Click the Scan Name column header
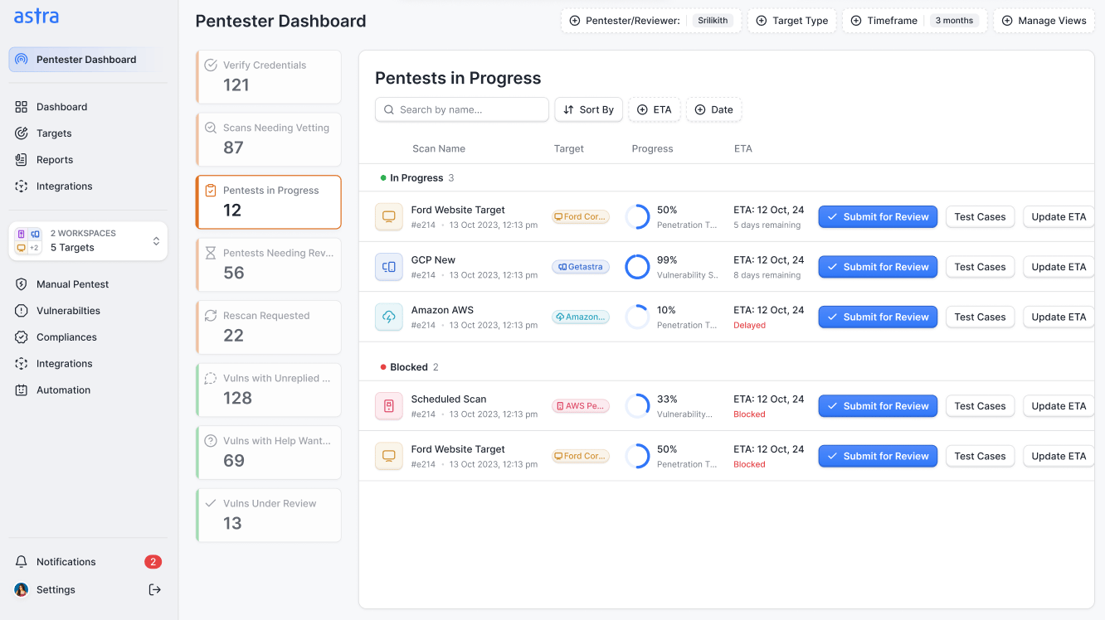 click(x=439, y=149)
